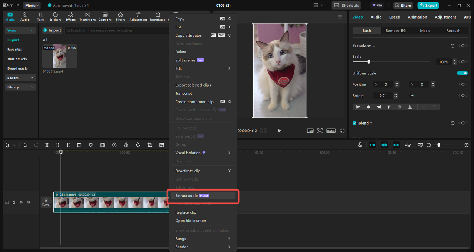Click the Mirror flip icon
474x252 pixels.
[x=126, y=145]
